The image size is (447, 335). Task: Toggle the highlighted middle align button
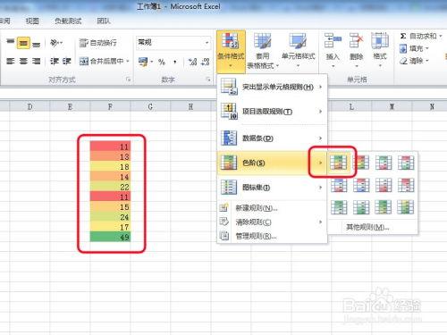pyautogui.click(x=23, y=43)
